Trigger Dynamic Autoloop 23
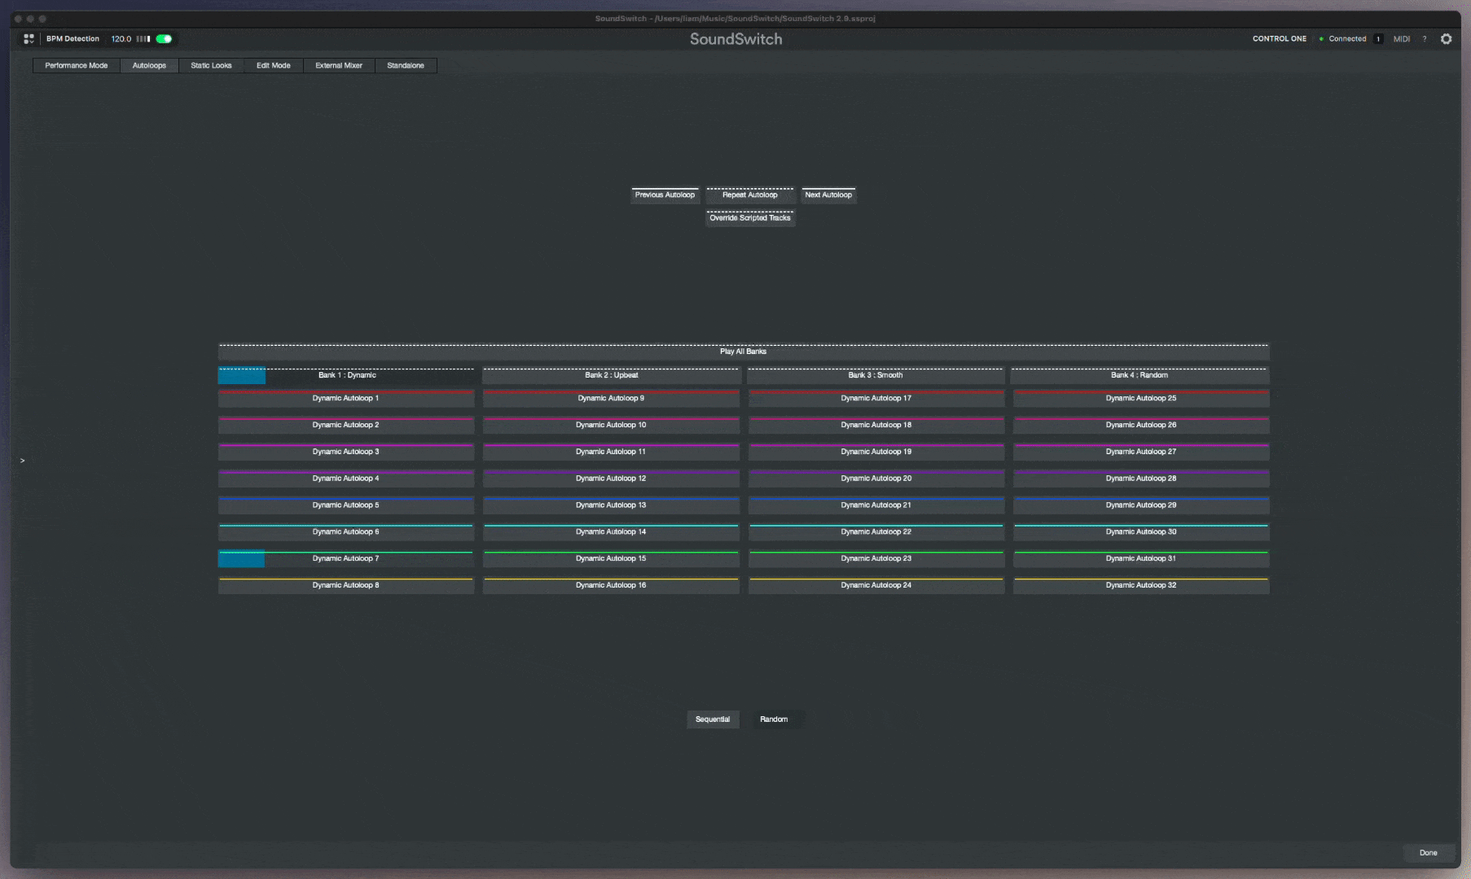1471x879 pixels. point(876,559)
